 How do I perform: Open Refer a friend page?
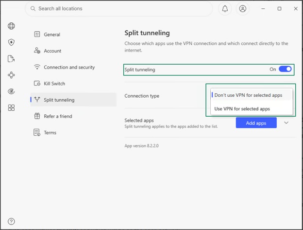(x=73, y=116)
